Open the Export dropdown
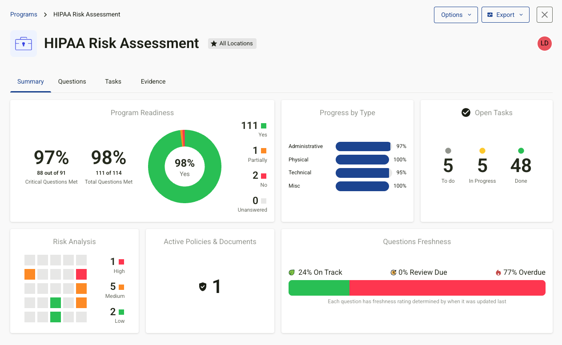This screenshot has width=562, height=345. click(506, 15)
